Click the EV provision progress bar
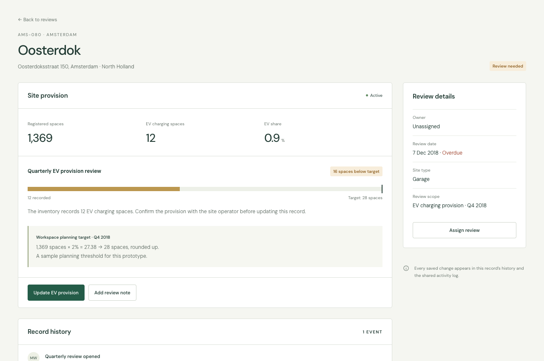 (205, 189)
